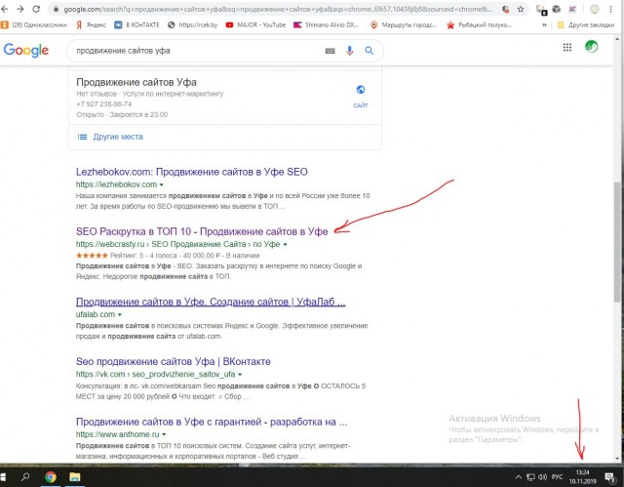
Task: Open the MAJOR - YouTube bookmark
Action: pos(255,24)
